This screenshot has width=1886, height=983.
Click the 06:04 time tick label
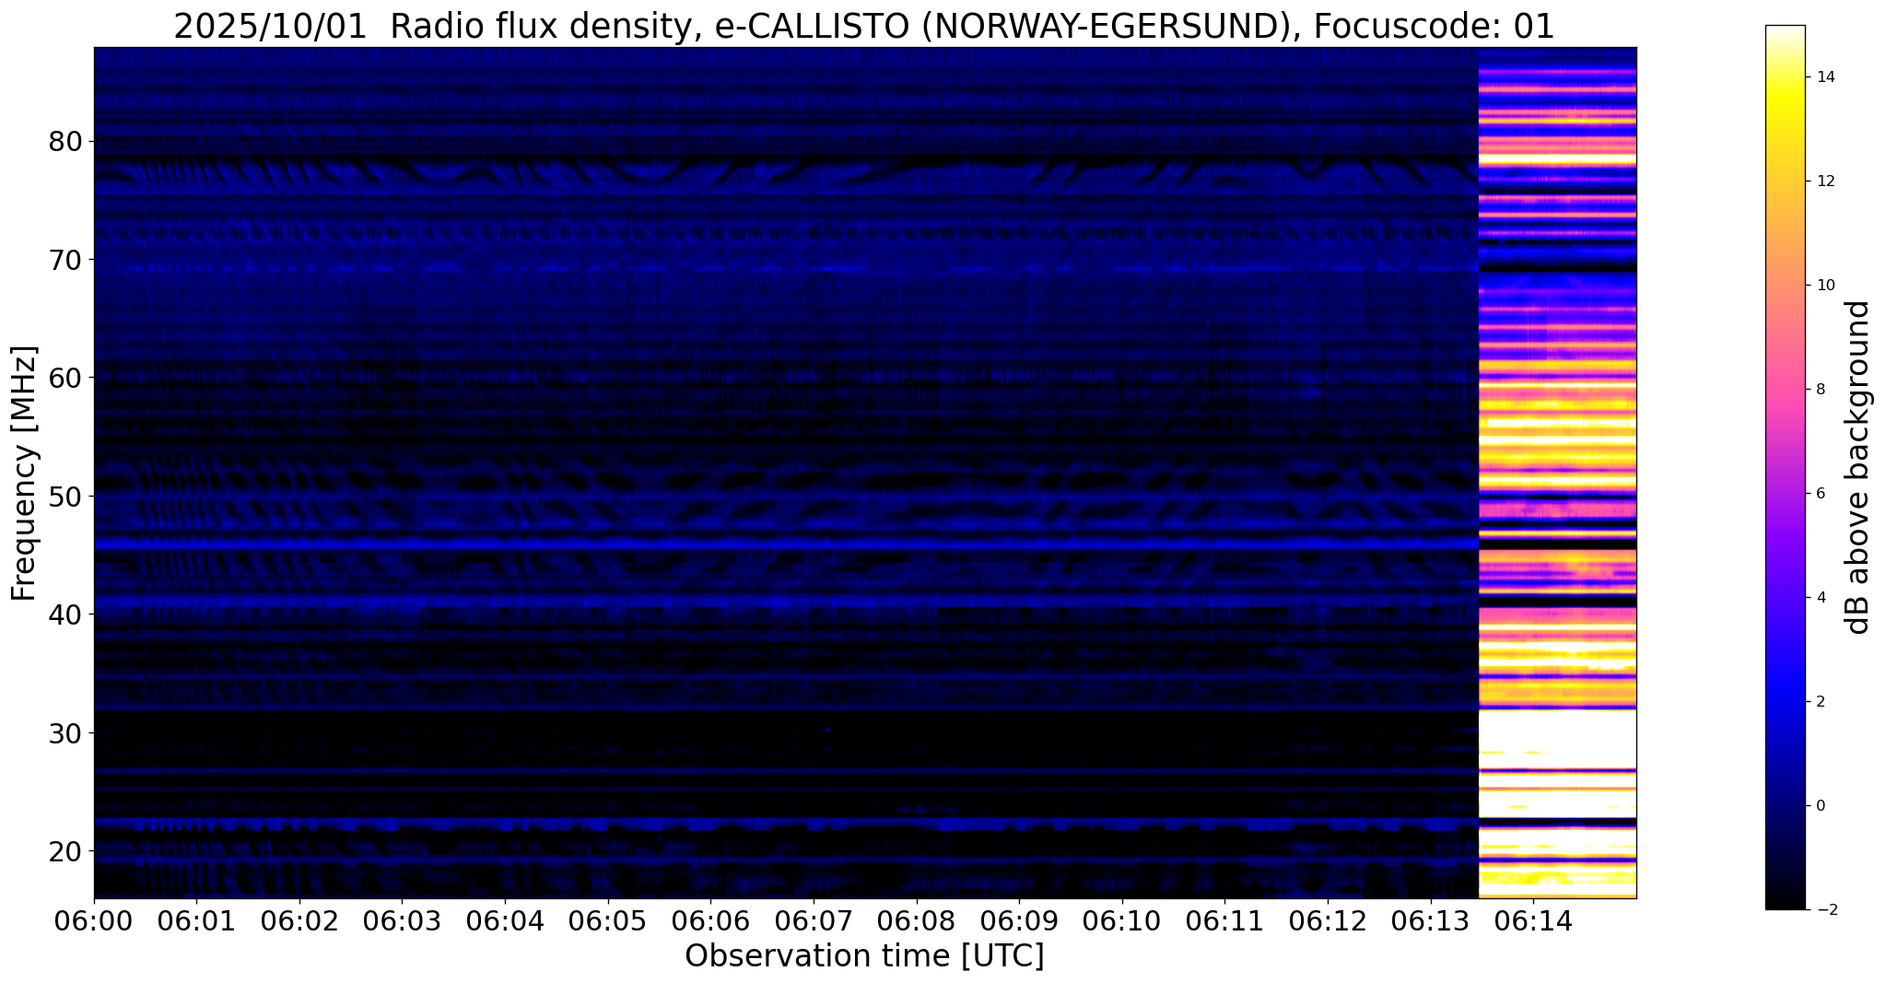click(505, 923)
